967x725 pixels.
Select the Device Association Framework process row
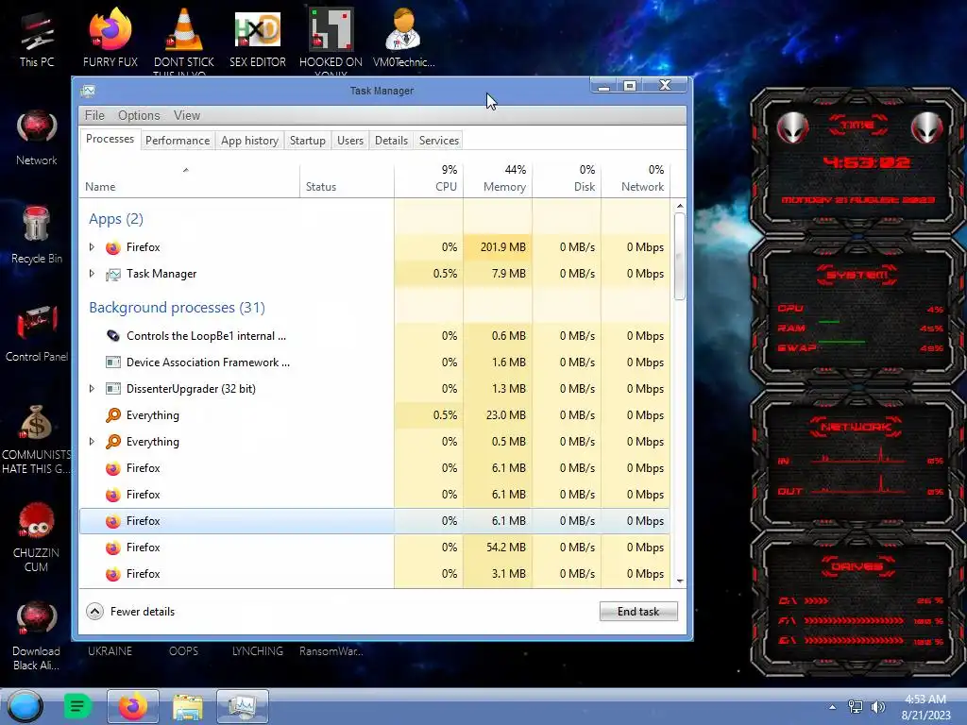tap(375, 362)
